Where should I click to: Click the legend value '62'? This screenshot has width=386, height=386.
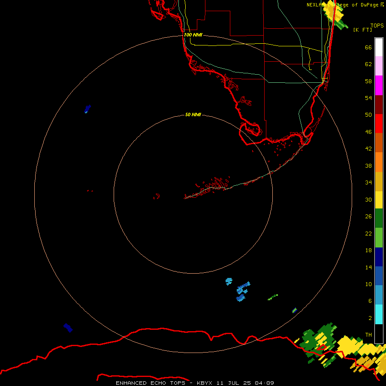[368, 64]
